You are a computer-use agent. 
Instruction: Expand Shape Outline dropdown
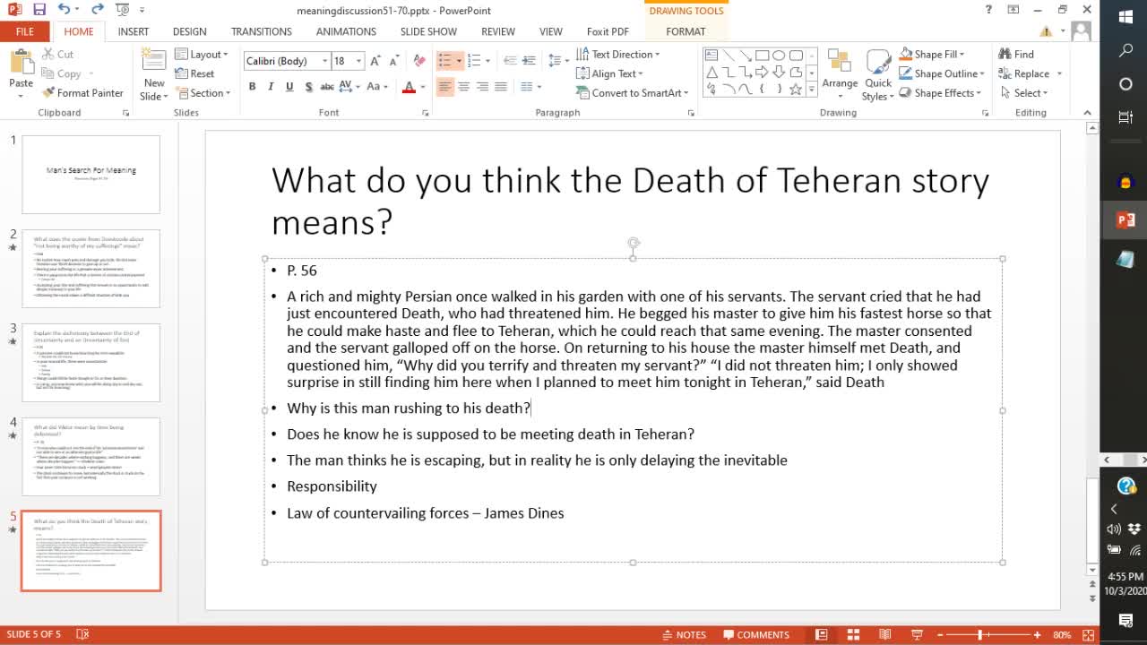[942, 73]
